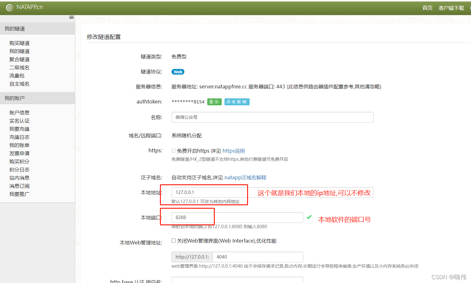Click the blue Web protocol badge

[x=178, y=72]
